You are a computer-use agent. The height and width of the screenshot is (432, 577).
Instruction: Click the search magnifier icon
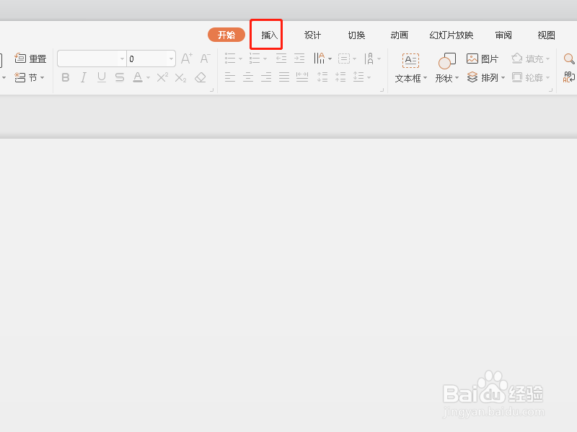coord(568,60)
